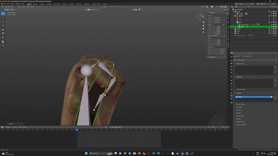
Task: Hide the Armature row in viewport
Action: point(271,25)
